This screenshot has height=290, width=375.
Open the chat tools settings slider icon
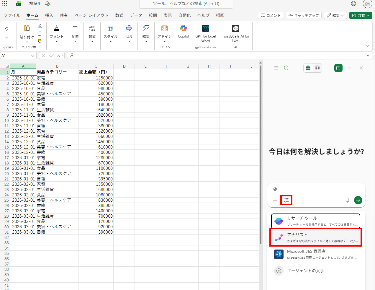click(x=286, y=200)
